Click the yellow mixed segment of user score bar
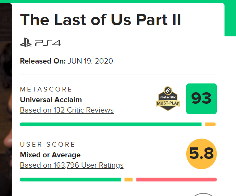This screenshot has height=196, width=236. pyautogui.click(x=128, y=180)
